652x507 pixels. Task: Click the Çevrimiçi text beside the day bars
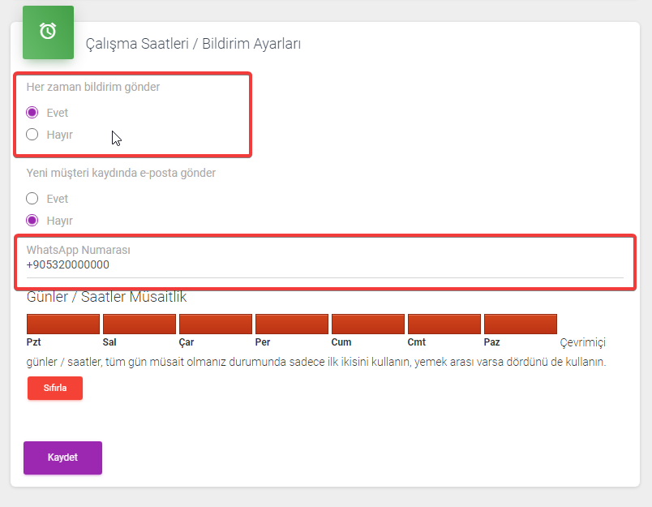tap(582, 342)
